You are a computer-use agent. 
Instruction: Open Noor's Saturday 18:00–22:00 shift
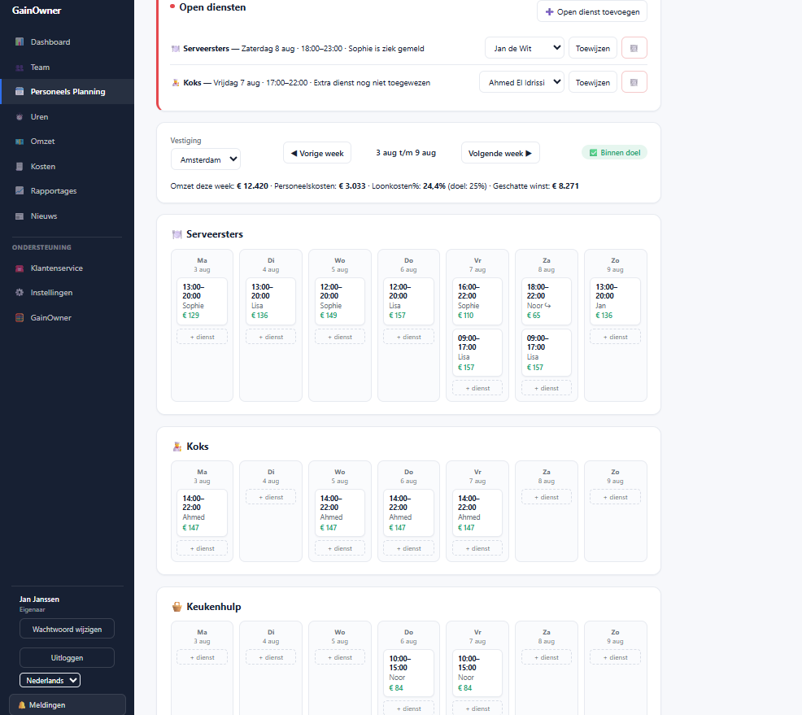547,301
